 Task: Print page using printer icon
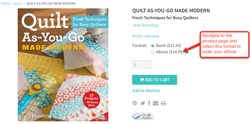pyautogui.click(x=163, y=103)
